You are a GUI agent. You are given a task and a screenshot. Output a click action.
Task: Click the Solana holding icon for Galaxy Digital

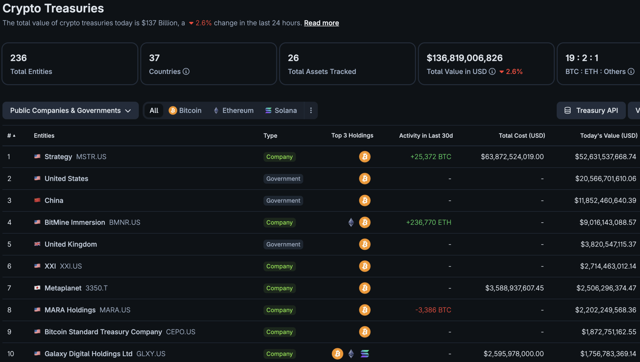pyautogui.click(x=365, y=354)
